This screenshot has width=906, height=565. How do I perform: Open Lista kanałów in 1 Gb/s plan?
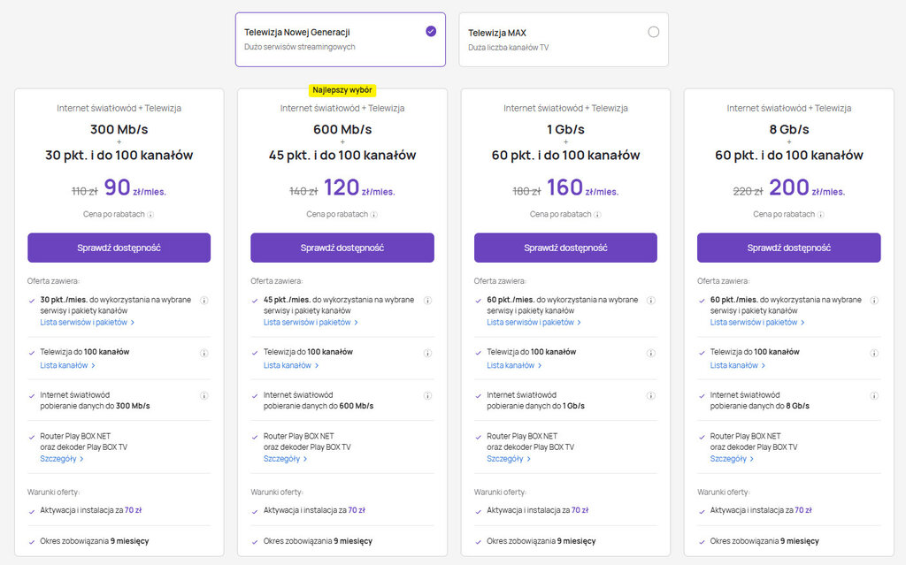click(514, 365)
